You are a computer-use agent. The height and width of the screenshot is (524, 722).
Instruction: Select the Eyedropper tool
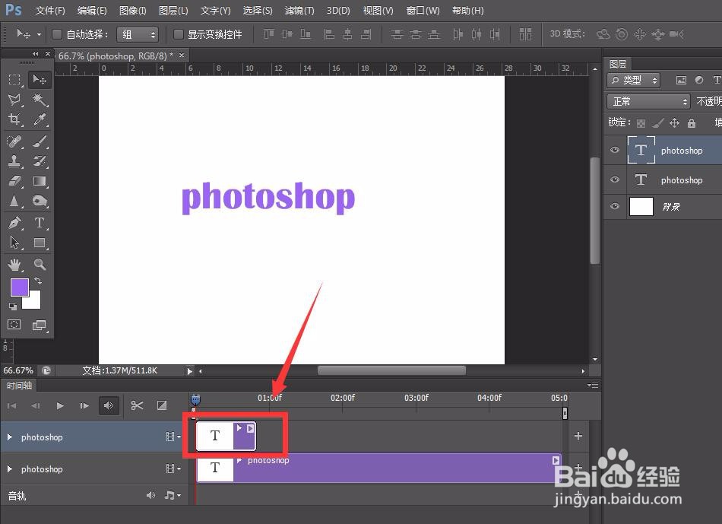pos(40,119)
